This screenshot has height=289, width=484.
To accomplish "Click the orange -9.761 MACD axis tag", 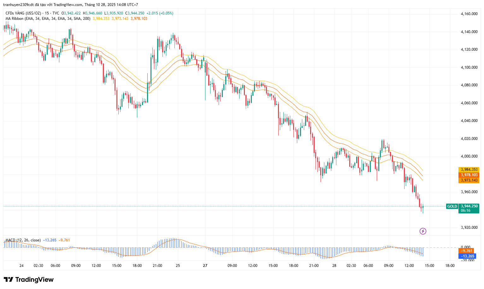I will (x=467, y=251).
